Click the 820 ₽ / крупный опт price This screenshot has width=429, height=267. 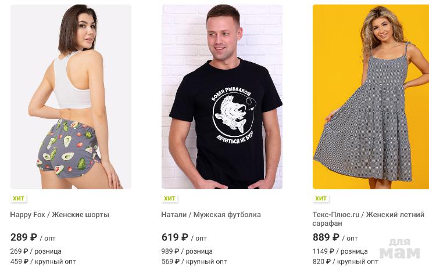click(x=345, y=262)
